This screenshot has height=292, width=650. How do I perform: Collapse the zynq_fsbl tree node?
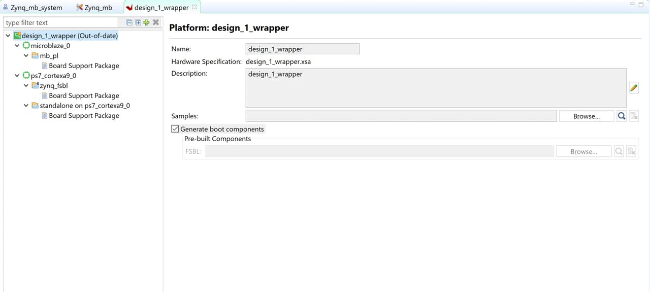tap(26, 86)
